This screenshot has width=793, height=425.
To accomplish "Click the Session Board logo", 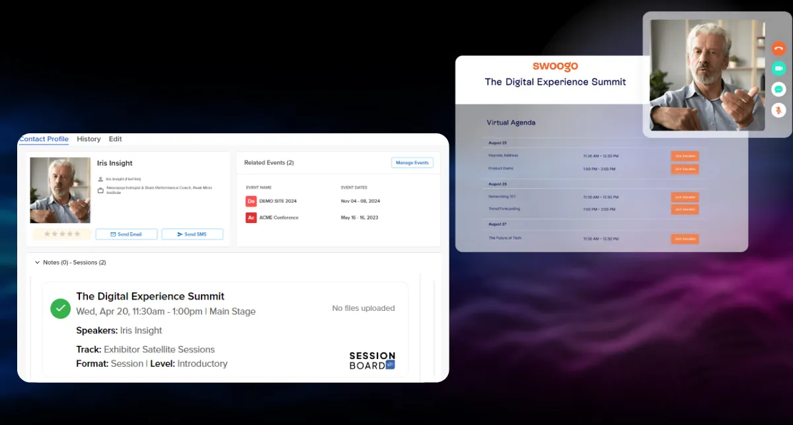I will [372, 360].
